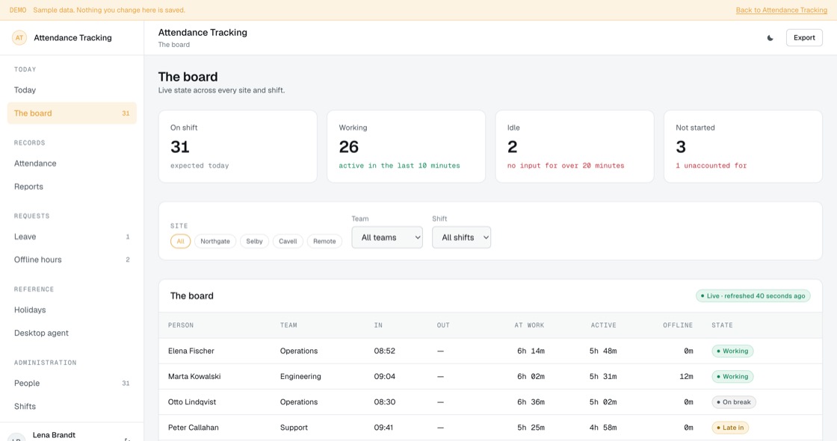Image resolution: width=837 pixels, height=441 pixels.
Task: Click the Not started 3 card
Action: coord(743,147)
